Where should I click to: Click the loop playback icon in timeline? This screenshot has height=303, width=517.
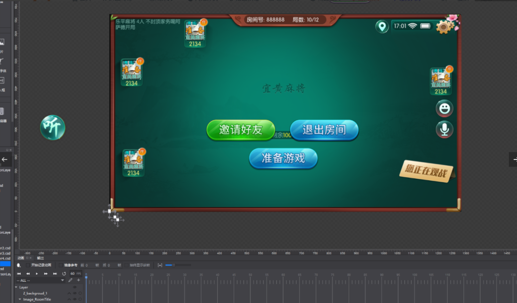(x=64, y=273)
